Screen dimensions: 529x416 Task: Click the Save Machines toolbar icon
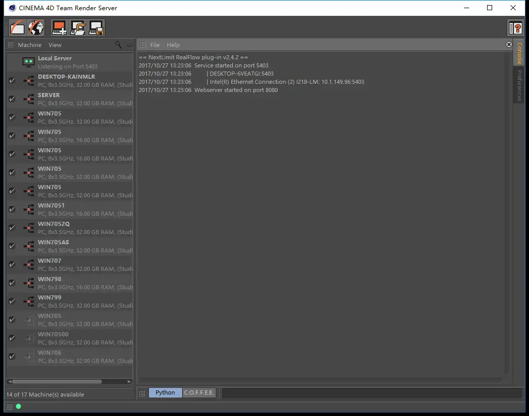click(x=96, y=28)
